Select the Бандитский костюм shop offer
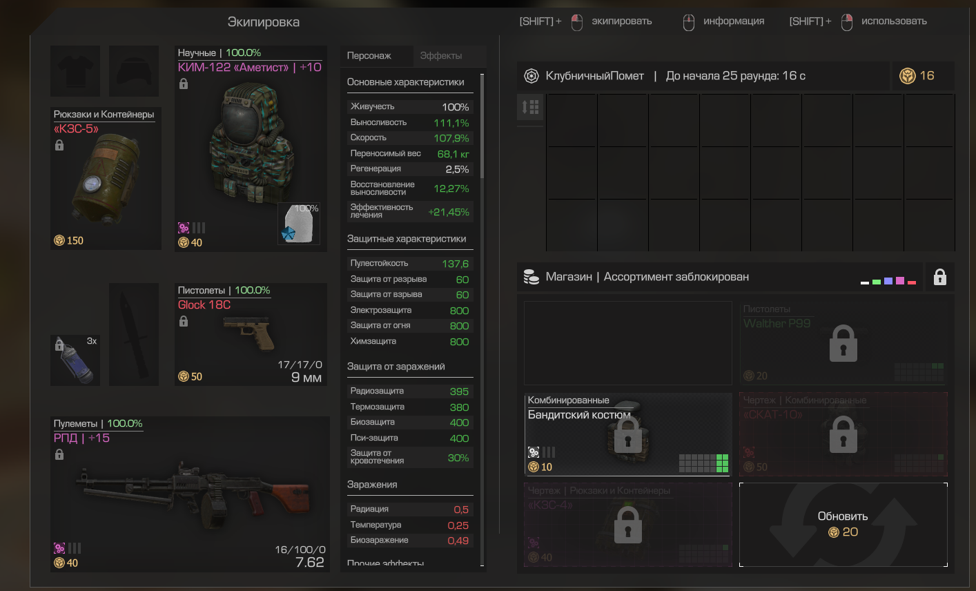Viewport: 976px width, 591px height. click(628, 434)
